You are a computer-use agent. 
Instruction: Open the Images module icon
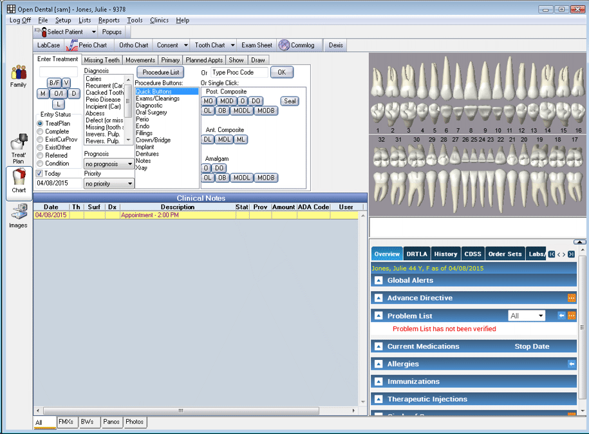[18, 215]
